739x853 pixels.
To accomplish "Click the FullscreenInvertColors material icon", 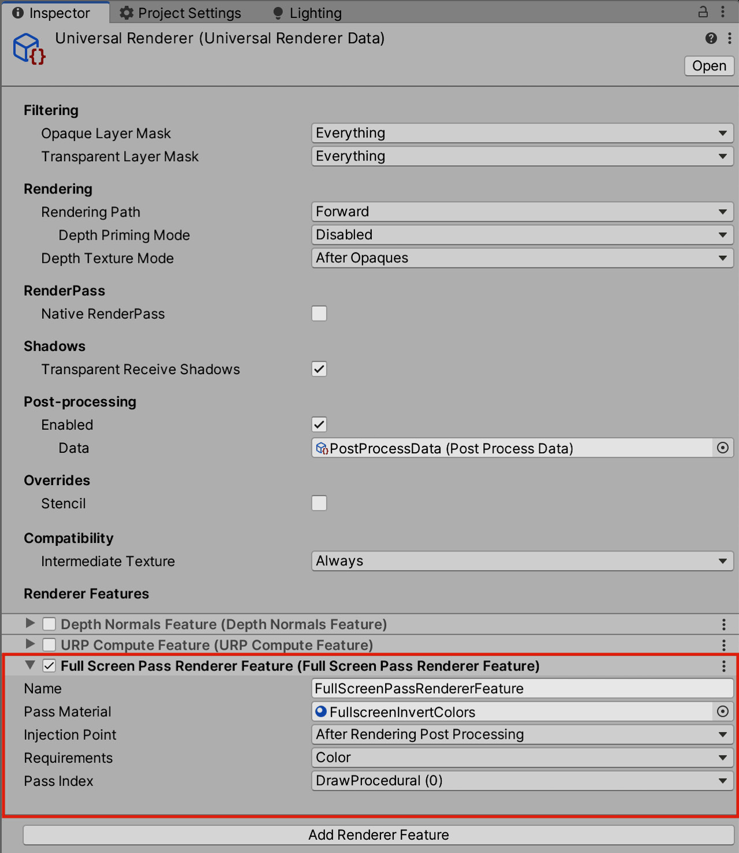I will pos(322,712).
